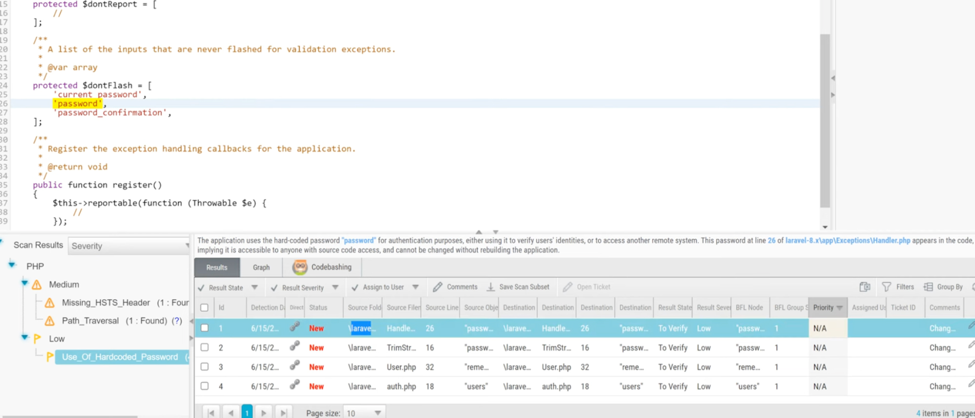The height and width of the screenshot is (418, 975).
Task: Click the code viewer scroll-down arrow
Action: coord(825,227)
